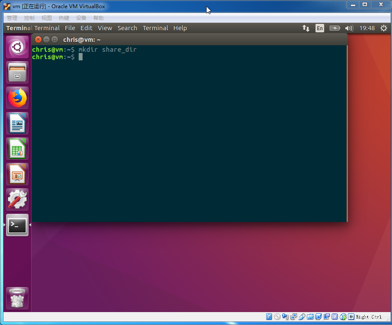Click the battery status indicator
The height and width of the screenshot is (325, 392).
coord(335,28)
